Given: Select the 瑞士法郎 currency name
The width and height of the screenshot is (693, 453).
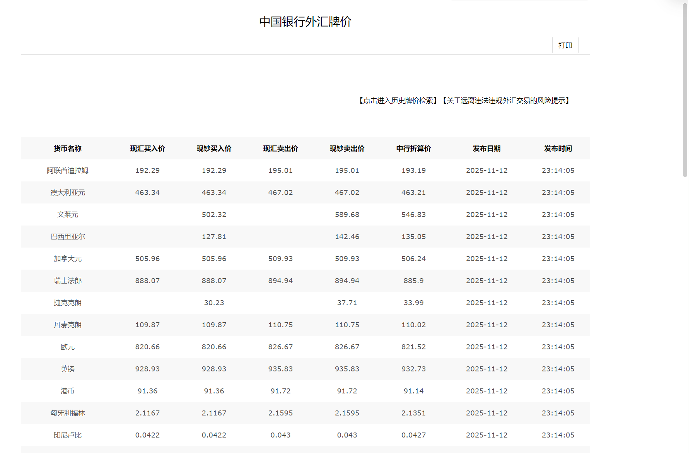Looking at the screenshot, I should click(68, 281).
